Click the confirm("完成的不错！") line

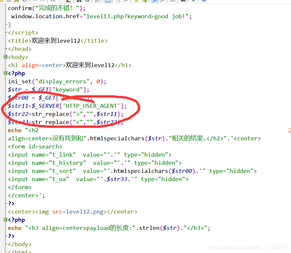47,8
